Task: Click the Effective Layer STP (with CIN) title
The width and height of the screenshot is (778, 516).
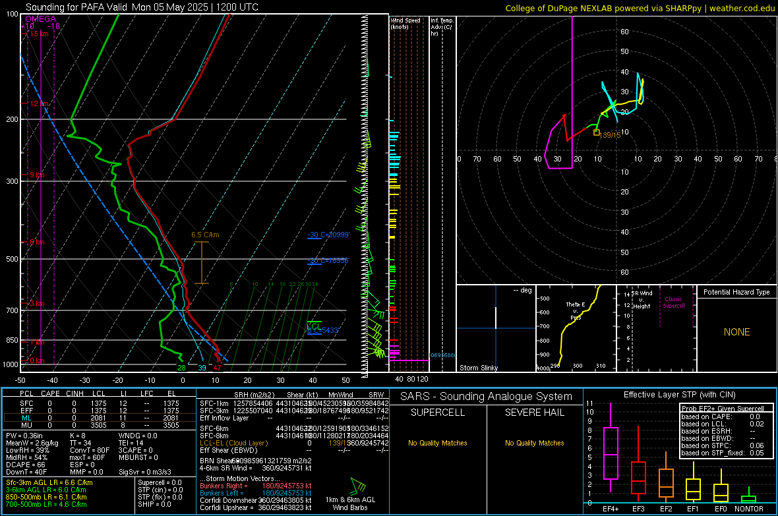Action: click(679, 395)
